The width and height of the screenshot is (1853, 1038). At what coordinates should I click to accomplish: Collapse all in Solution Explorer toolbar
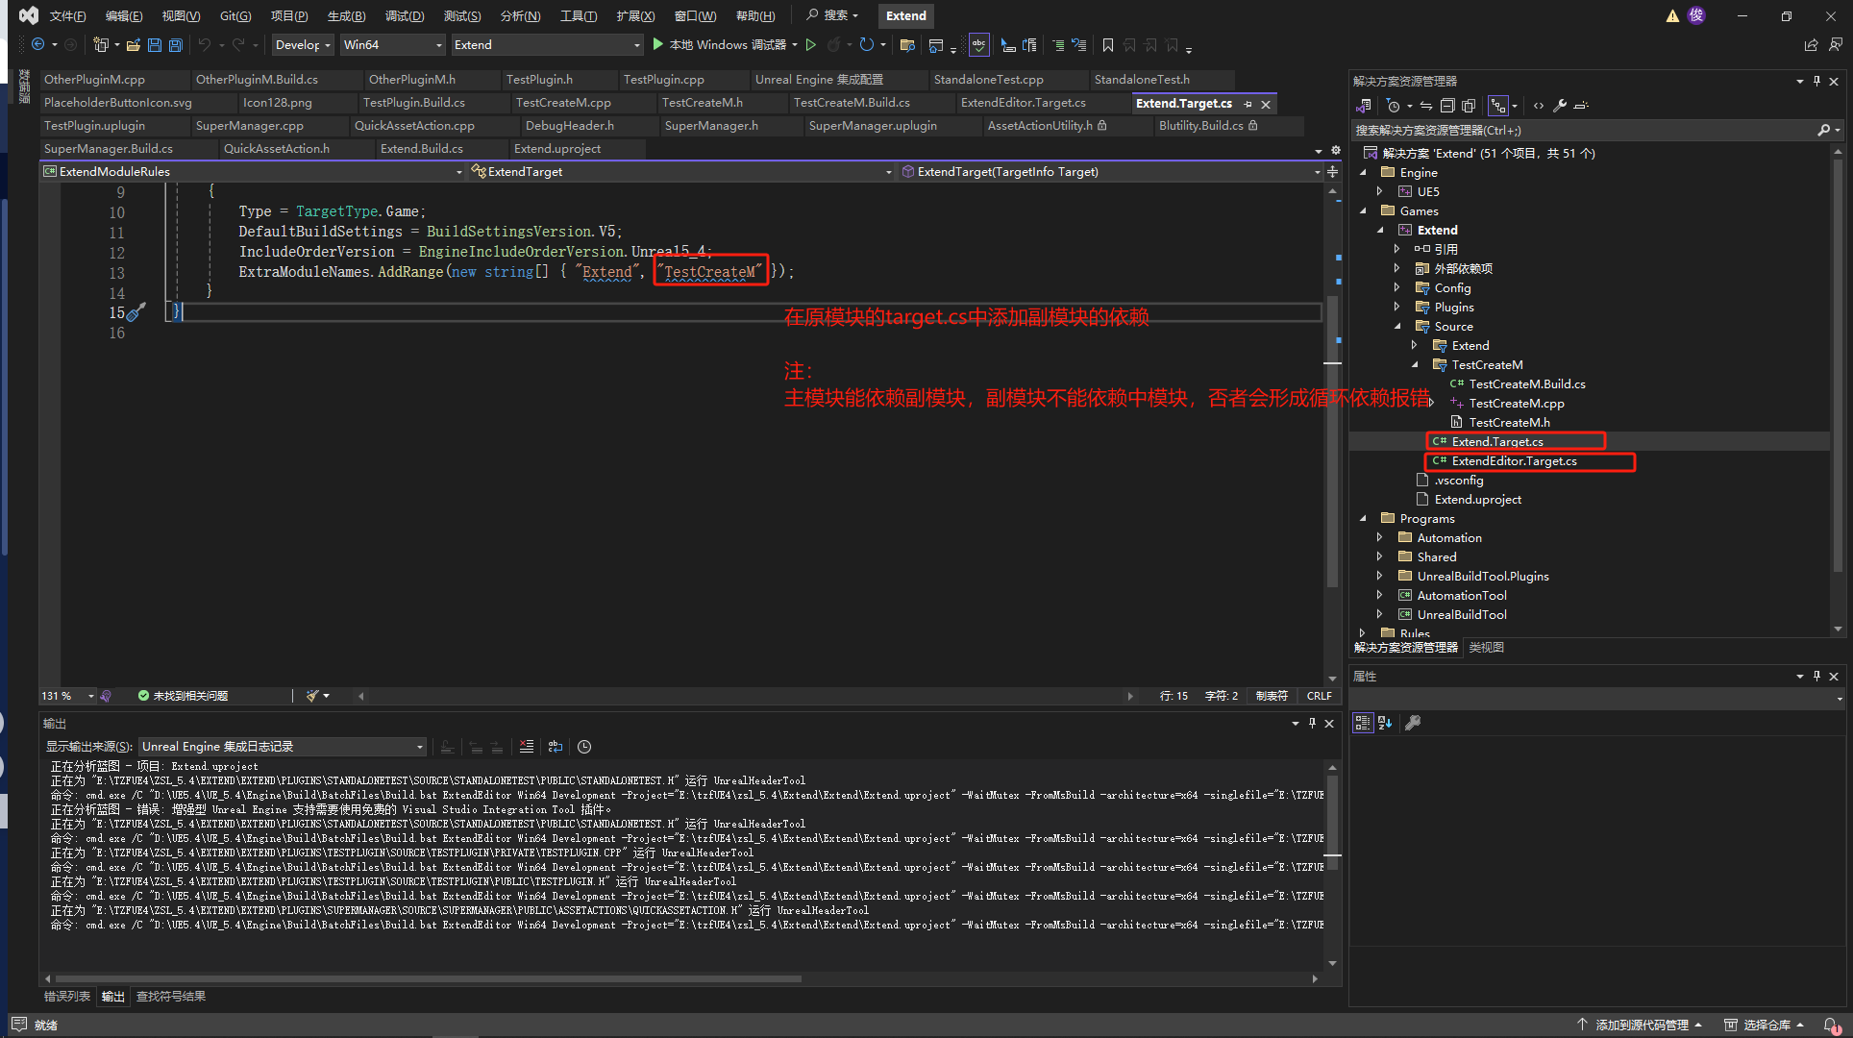pos(1447,106)
